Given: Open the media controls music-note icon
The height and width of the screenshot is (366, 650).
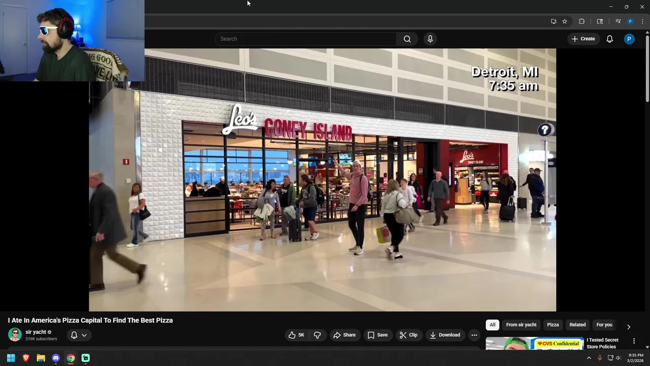Looking at the screenshot, I should click(618, 21).
